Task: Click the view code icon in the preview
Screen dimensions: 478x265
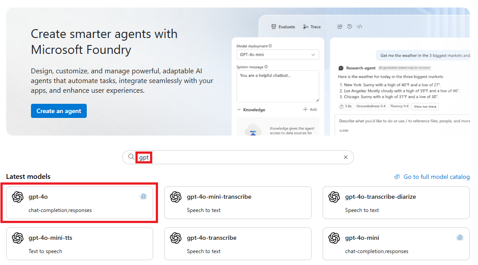Action: click(360, 26)
